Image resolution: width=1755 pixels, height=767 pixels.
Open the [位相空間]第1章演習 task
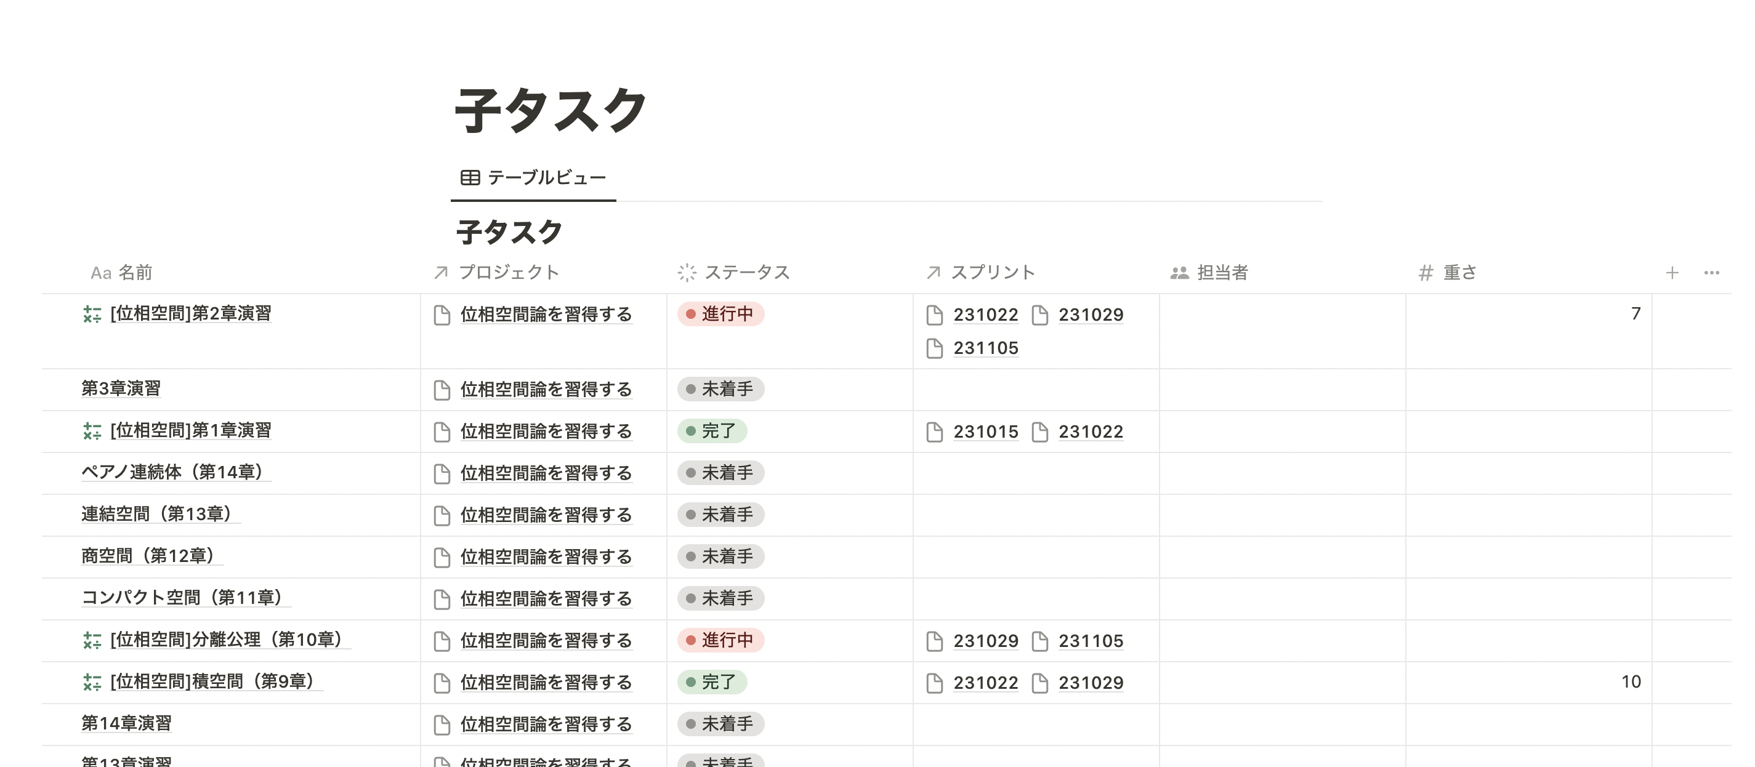(x=191, y=430)
